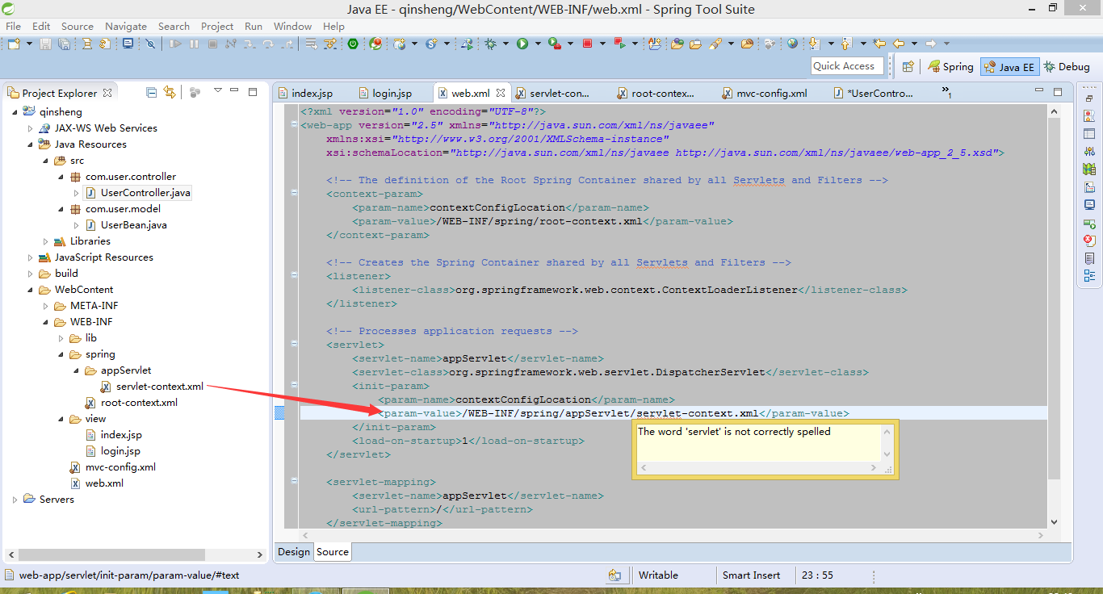Viewport: 1103px width, 594px height.
Task: Click the green Run play icon
Action: (522, 44)
